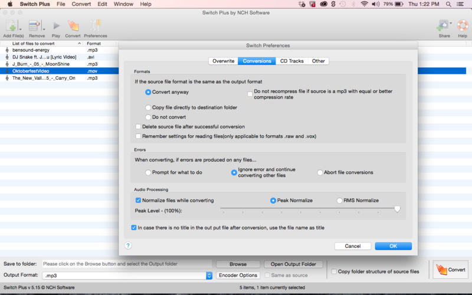Enable Delete source file after successful conversion
The height and width of the screenshot is (295, 472).
(138, 127)
